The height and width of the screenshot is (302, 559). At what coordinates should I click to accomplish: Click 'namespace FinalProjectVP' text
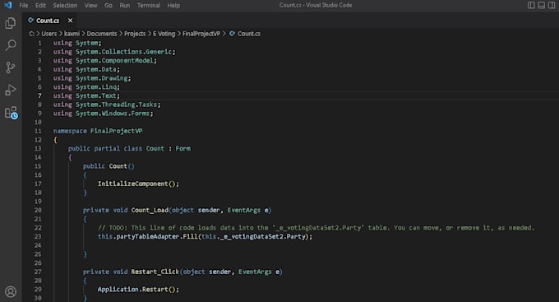(98, 131)
